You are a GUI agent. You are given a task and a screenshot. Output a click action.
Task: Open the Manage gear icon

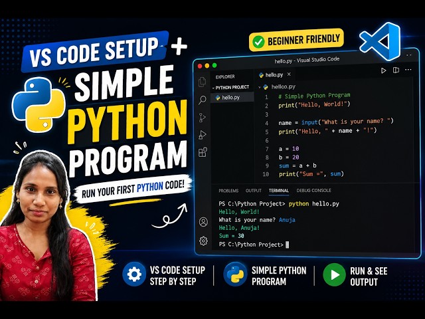pos(203,241)
